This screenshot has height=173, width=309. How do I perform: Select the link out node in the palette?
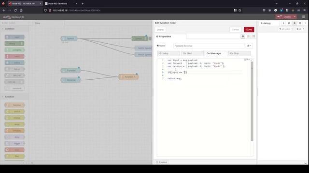tap(14, 82)
